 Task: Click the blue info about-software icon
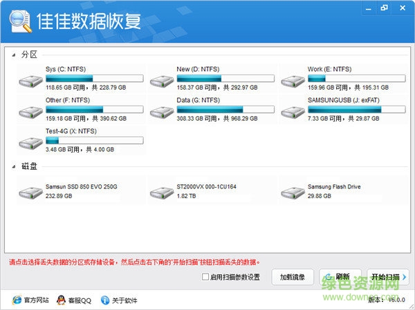(x=105, y=300)
